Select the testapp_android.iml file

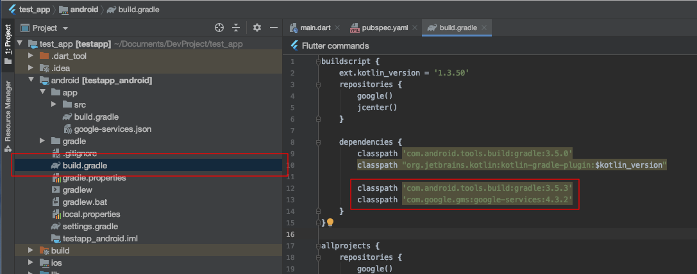coord(100,239)
